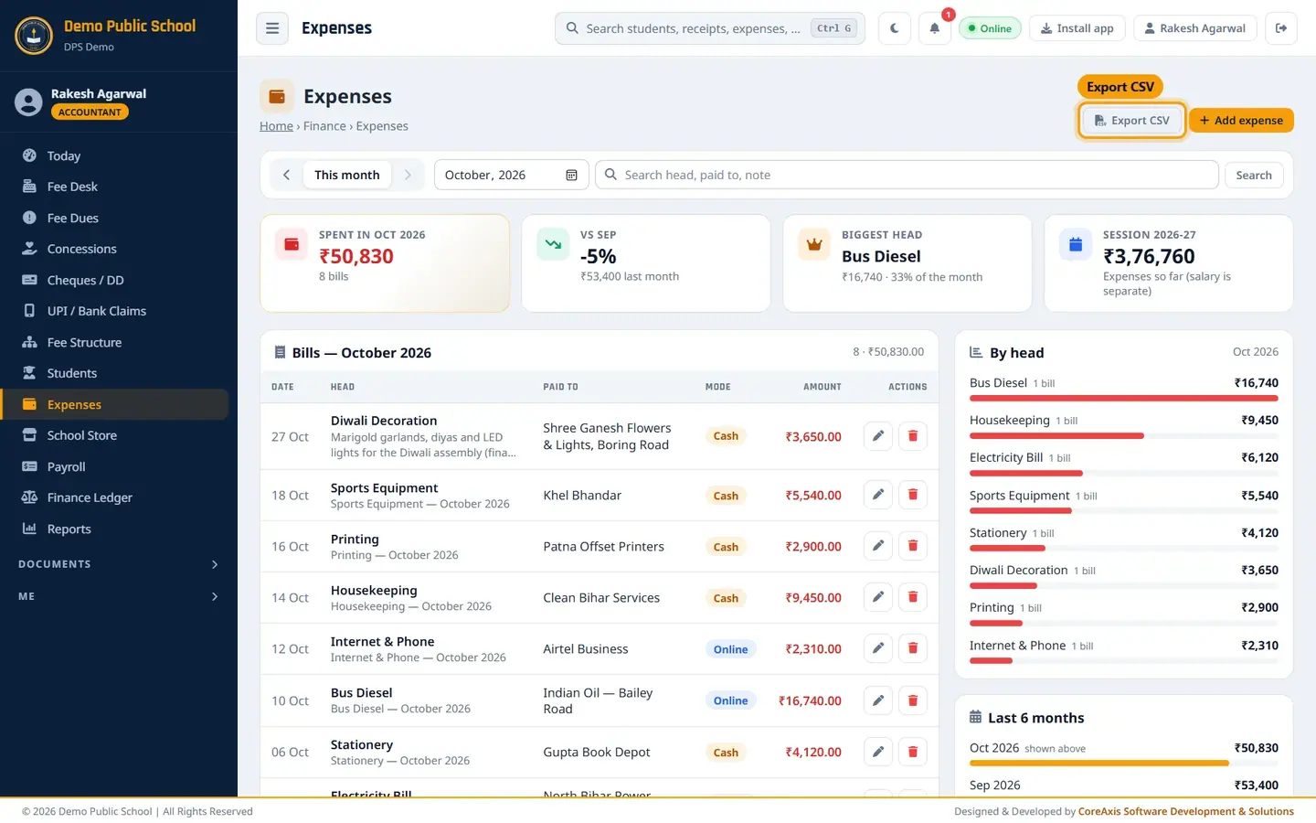The image size is (1316, 823).
Task: Open Fee Desk in the sidebar
Action: [115, 187]
